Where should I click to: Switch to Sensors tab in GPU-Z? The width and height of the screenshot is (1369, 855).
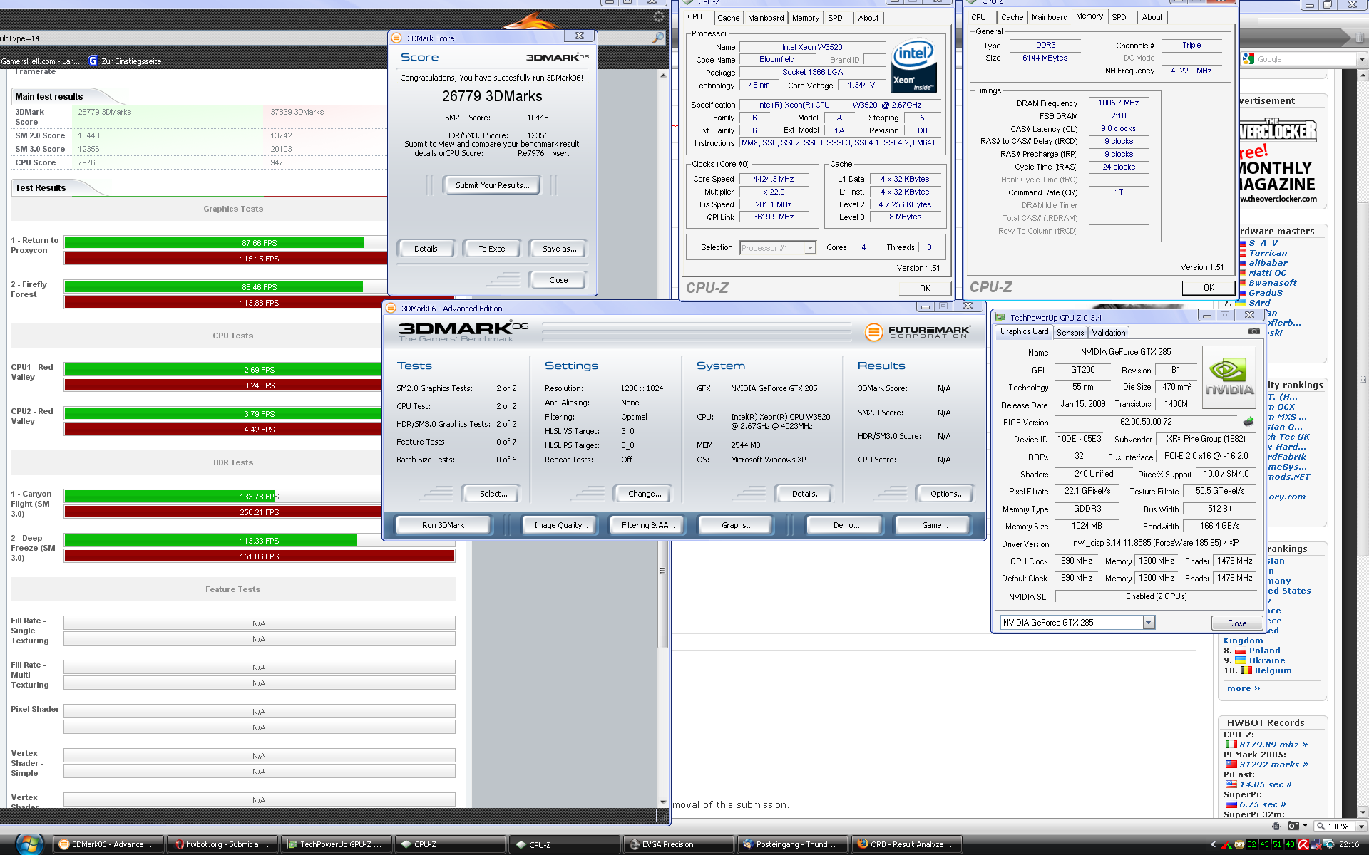click(1070, 333)
